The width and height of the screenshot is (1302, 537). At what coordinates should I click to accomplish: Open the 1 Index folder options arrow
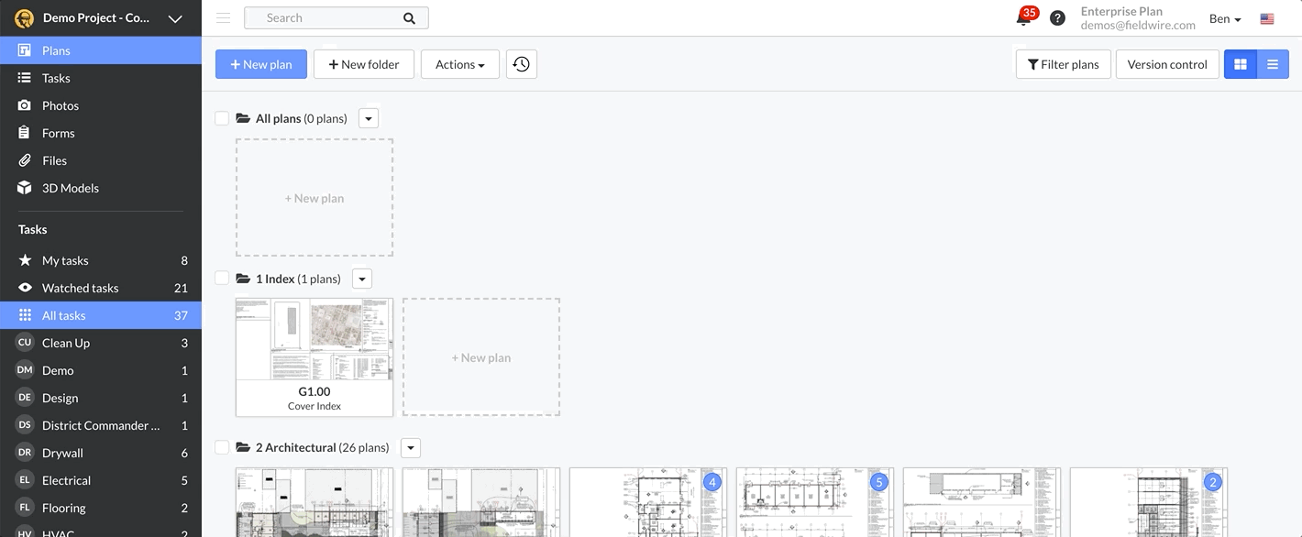[361, 278]
